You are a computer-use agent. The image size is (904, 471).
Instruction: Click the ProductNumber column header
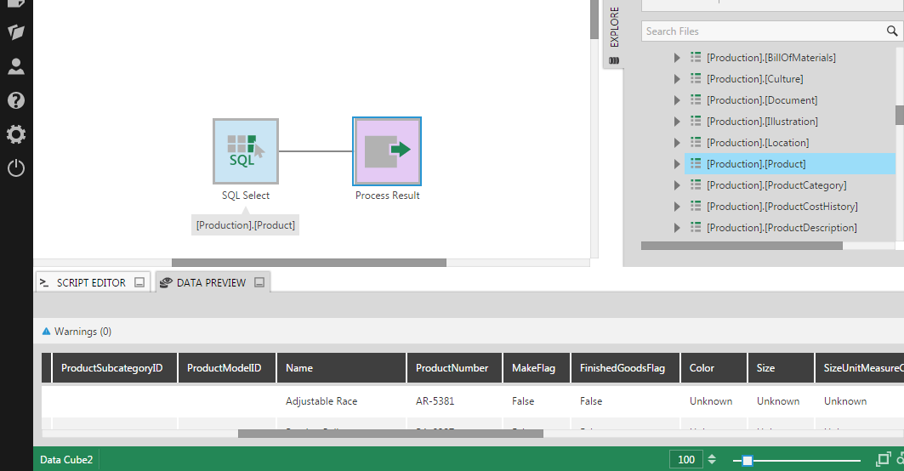point(454,368)
